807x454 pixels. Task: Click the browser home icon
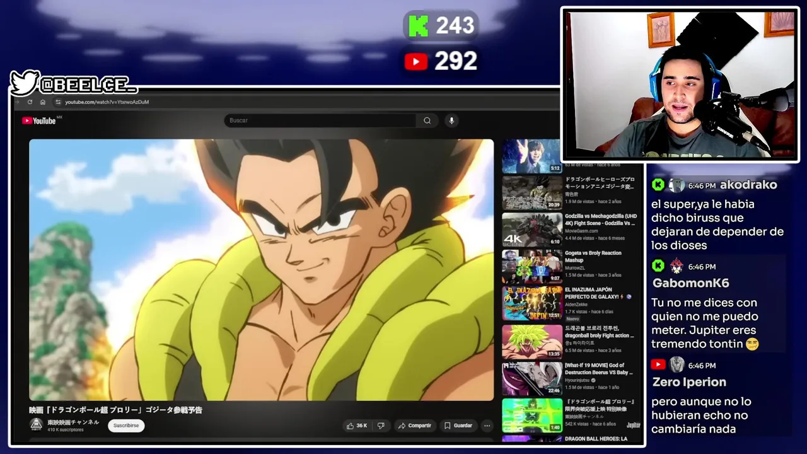[x=43, y=102]
